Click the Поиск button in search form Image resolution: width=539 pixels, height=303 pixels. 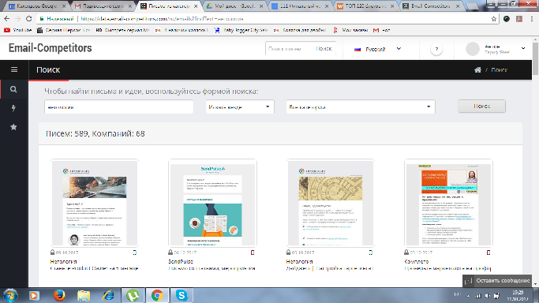(x=481, y=107)
